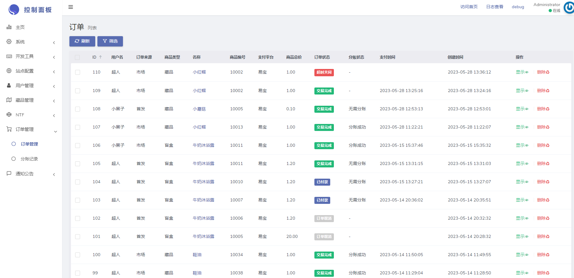Delete order 102 via 删除 icon

click(548, 218)
